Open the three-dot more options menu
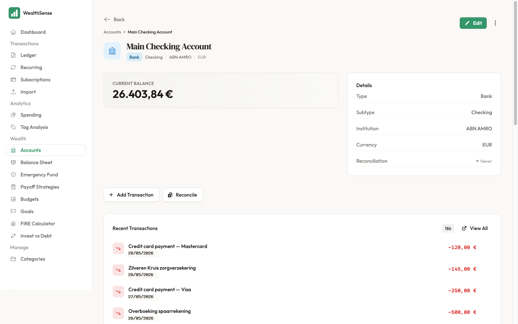 [x=495, y=23]
